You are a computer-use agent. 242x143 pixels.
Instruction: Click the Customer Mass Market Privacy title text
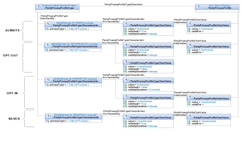click(x=59, y=5)
